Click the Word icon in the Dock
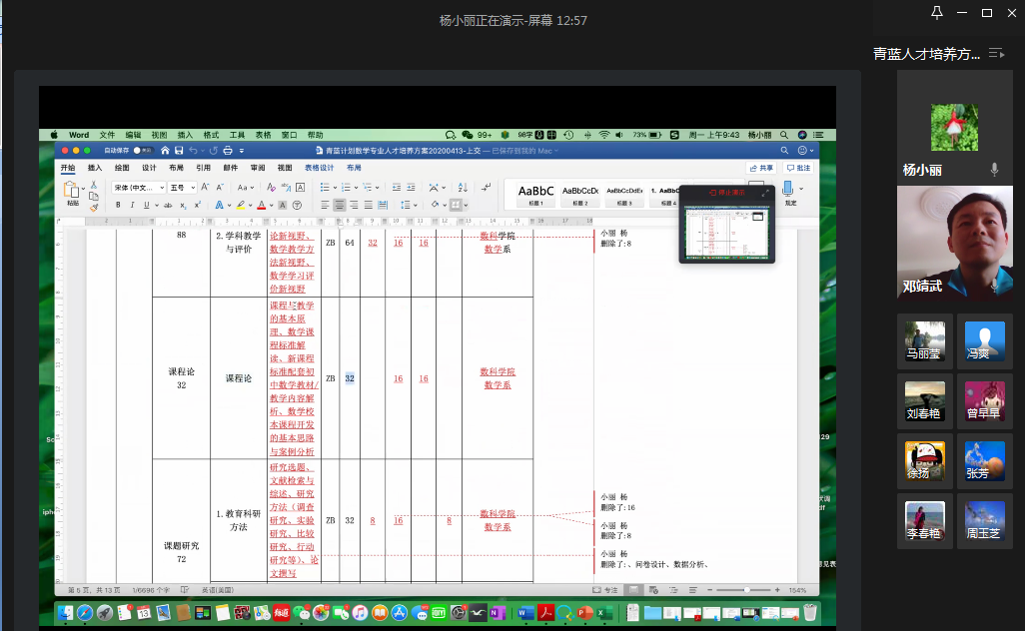 [525, 613]
